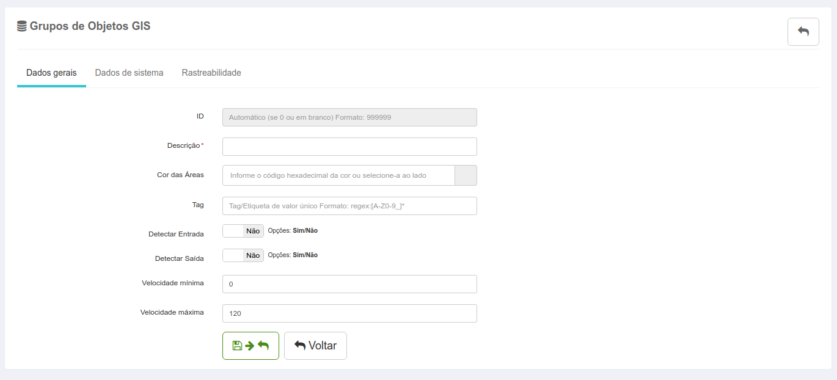Switch to the Dados de sistema tab
Viewport: 837px width, 380px height.
(x=129, y=73)
